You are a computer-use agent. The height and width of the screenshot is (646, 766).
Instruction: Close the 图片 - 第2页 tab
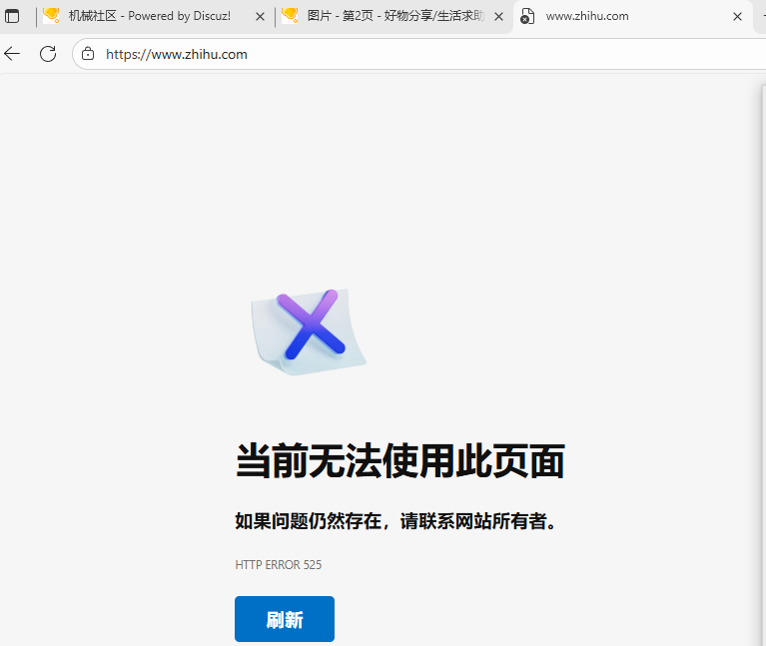pyautogui.click(x=498, y=16)
